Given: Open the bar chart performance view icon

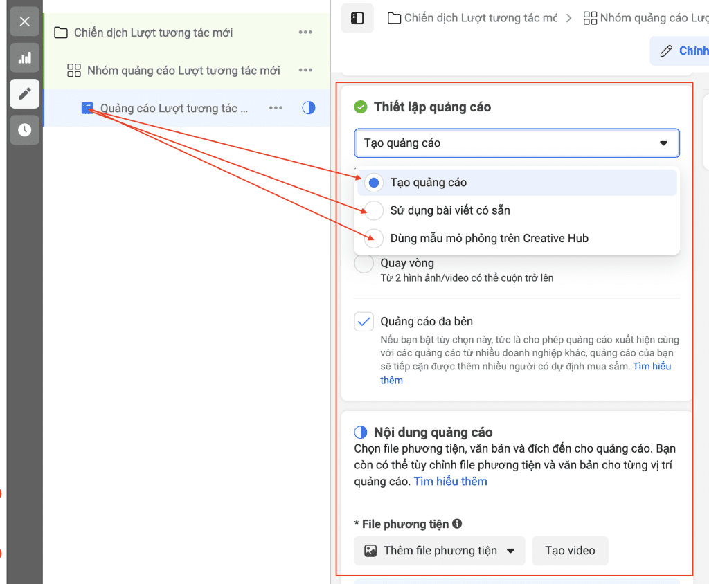Looking at the screenshot, I should coord(25,58).
